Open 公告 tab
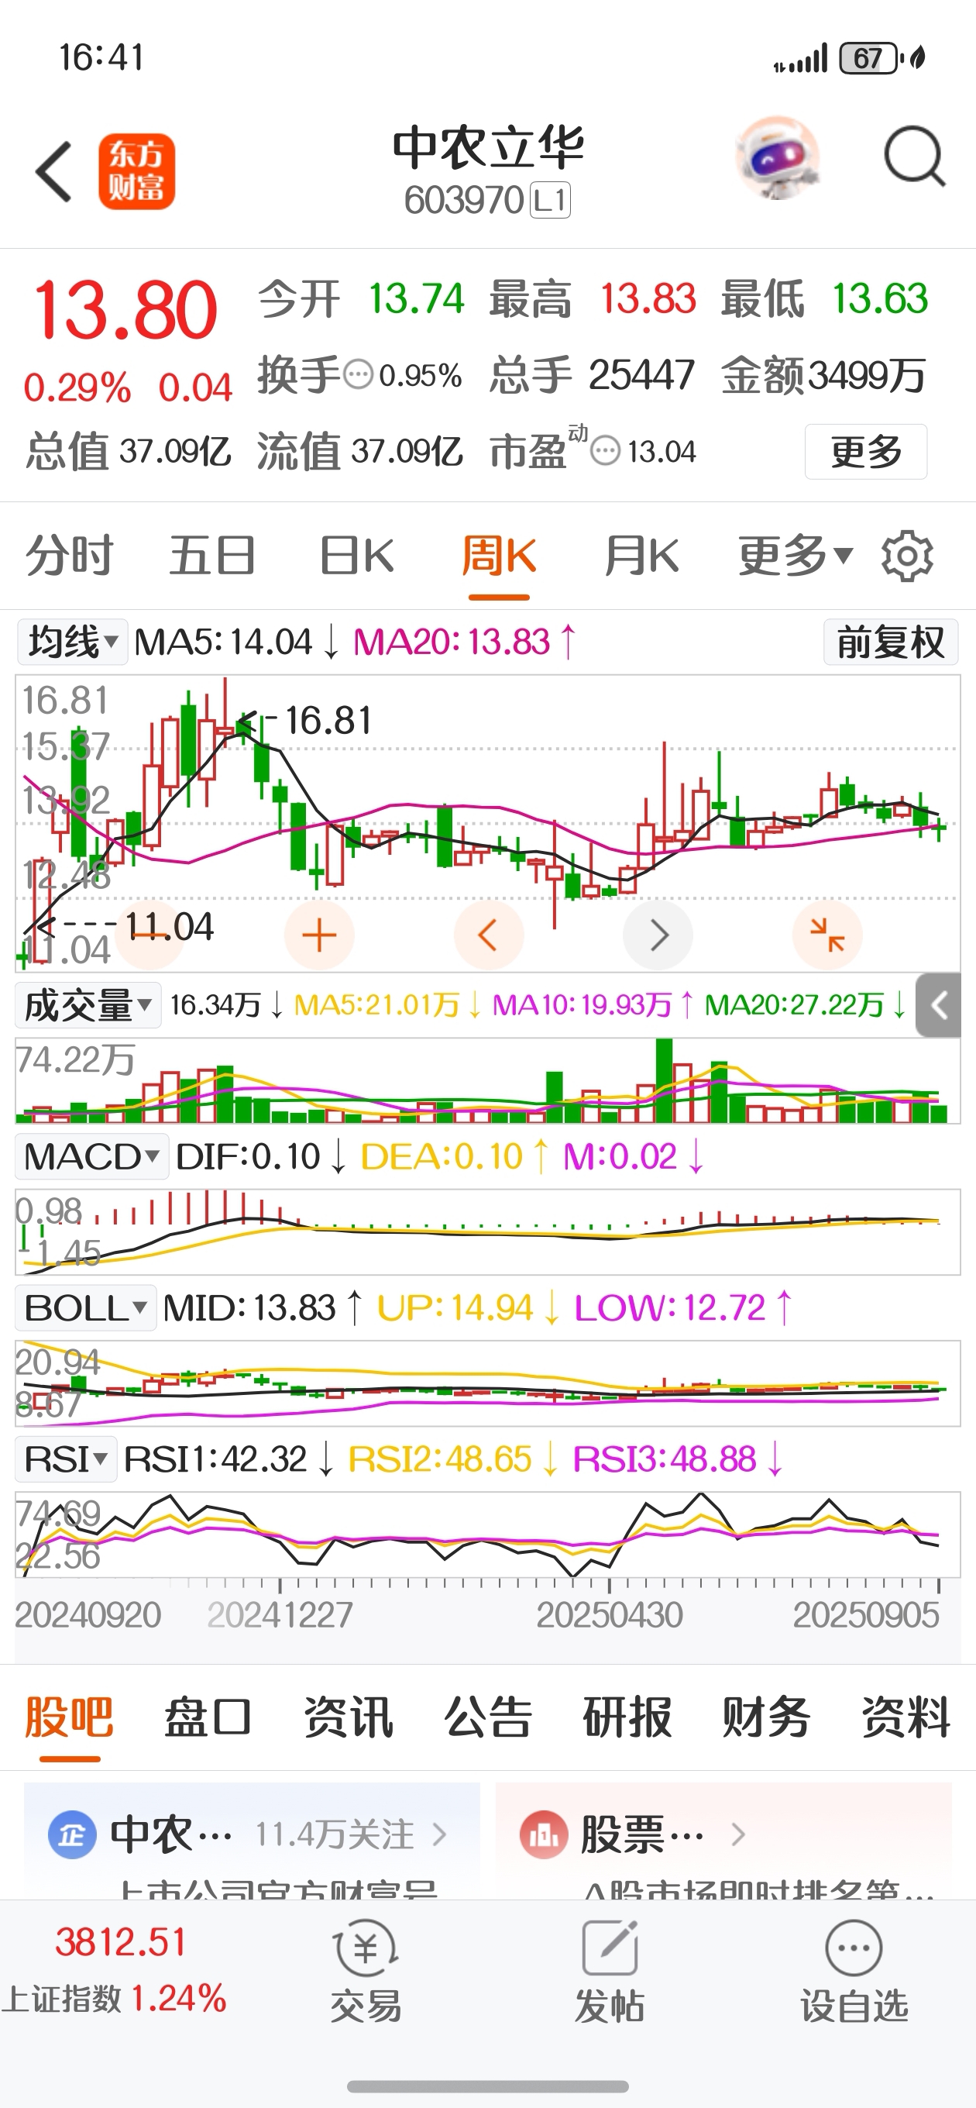The image size is (976, 2108). coord(489,1716)
